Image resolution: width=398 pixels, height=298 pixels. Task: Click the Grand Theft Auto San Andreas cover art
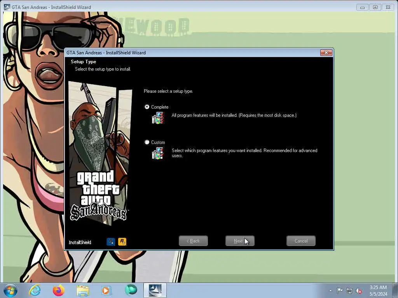[100, 153]
